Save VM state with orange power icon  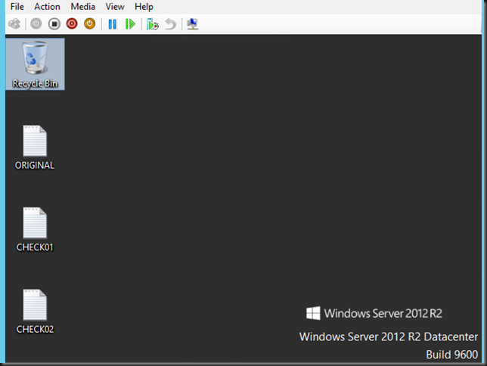point(90,24)
